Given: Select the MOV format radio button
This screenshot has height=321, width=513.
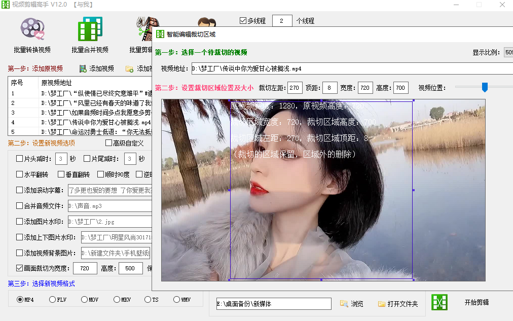Looking at the screenshot, I should point(85,299).
